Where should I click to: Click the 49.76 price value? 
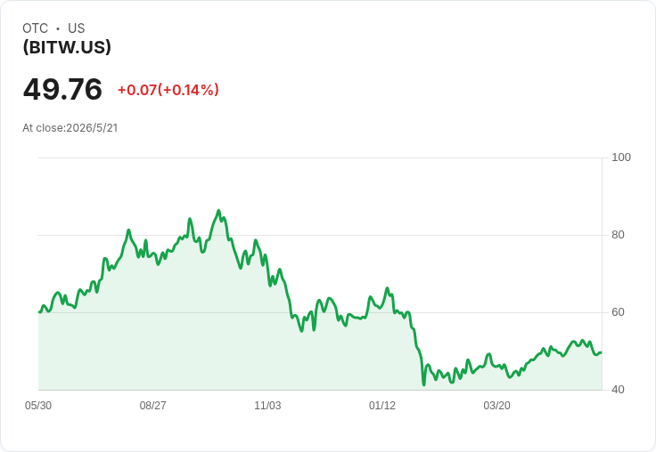[x=62, y=89]
